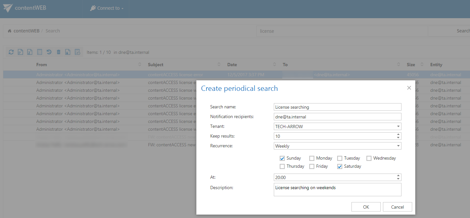The height and width of the screenshot is (218, 470).
Task: Click the locked document icon
Action: (x=68, y=52)
